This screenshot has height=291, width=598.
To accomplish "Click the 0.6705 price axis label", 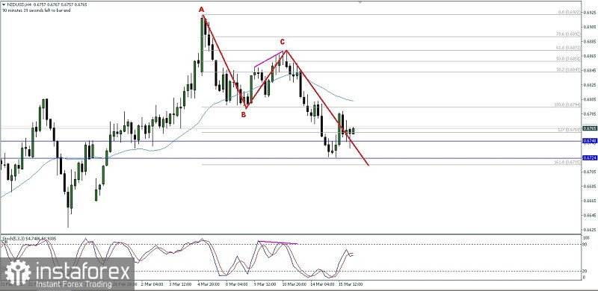I will (x=590, y=172).
